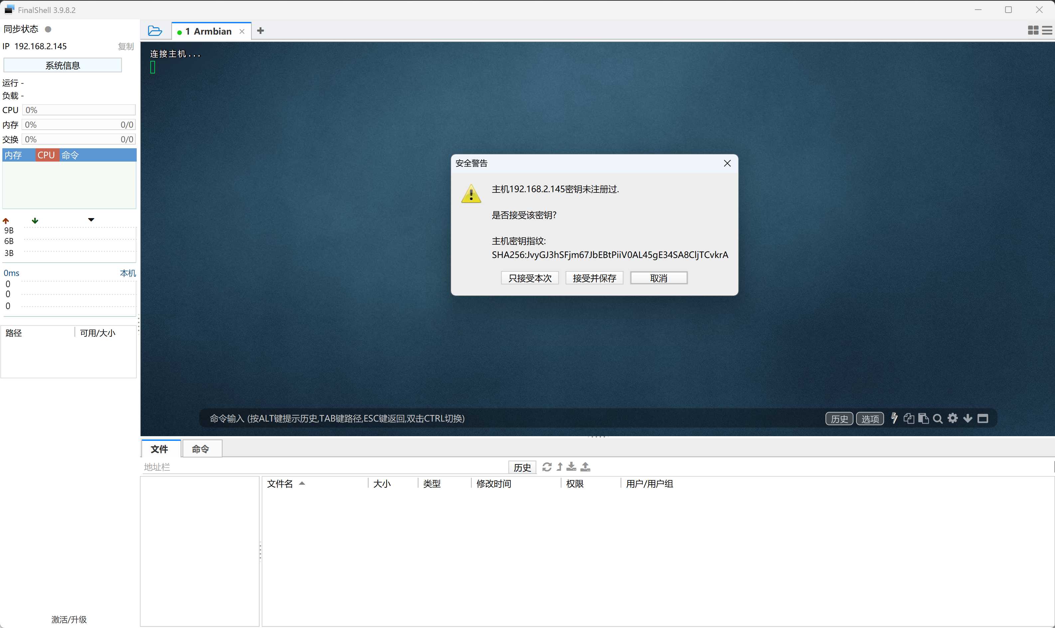
Task: Open the connection manager folder icon
Action: [x=155, y=31]
